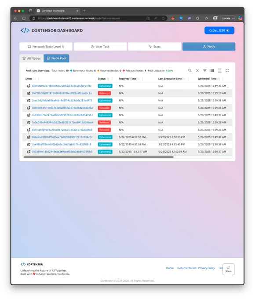255x299 pixels.
Task: Toggle the browser sidebar tab panel icon
Action: point(30,11)
